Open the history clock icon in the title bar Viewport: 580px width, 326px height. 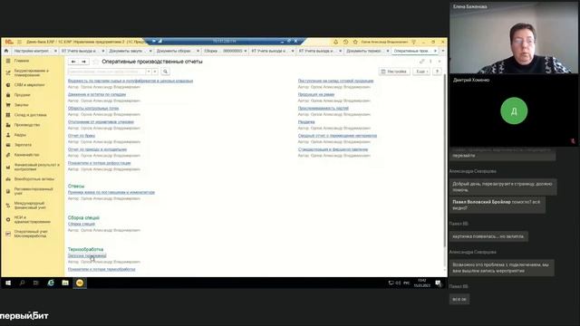click(345, 42)
